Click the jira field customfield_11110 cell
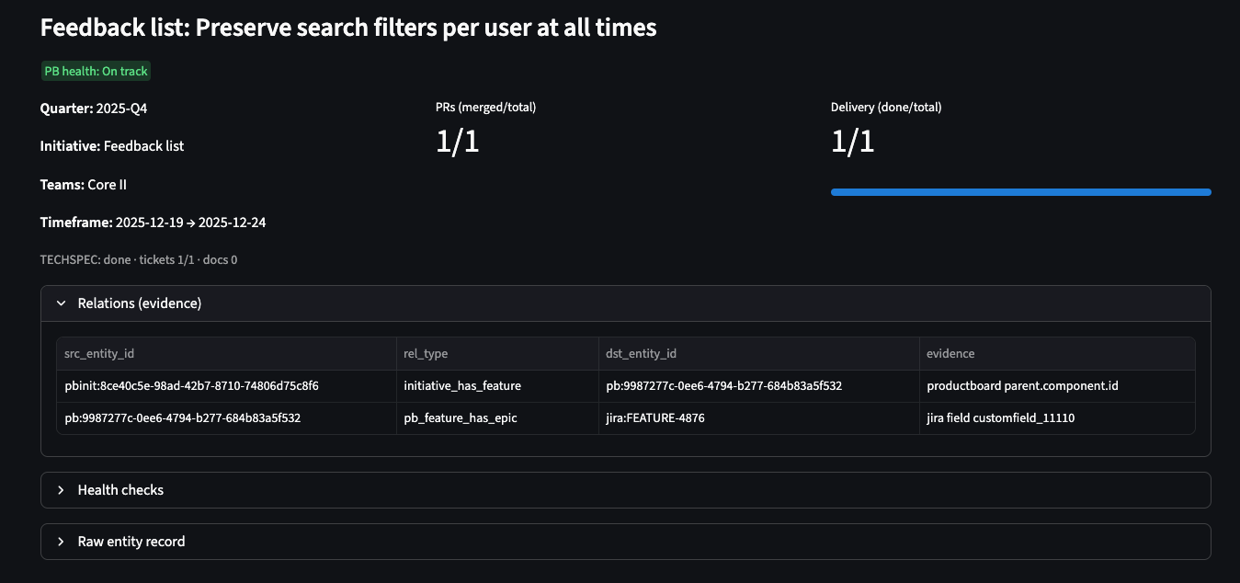 [x=1000, y=418]
